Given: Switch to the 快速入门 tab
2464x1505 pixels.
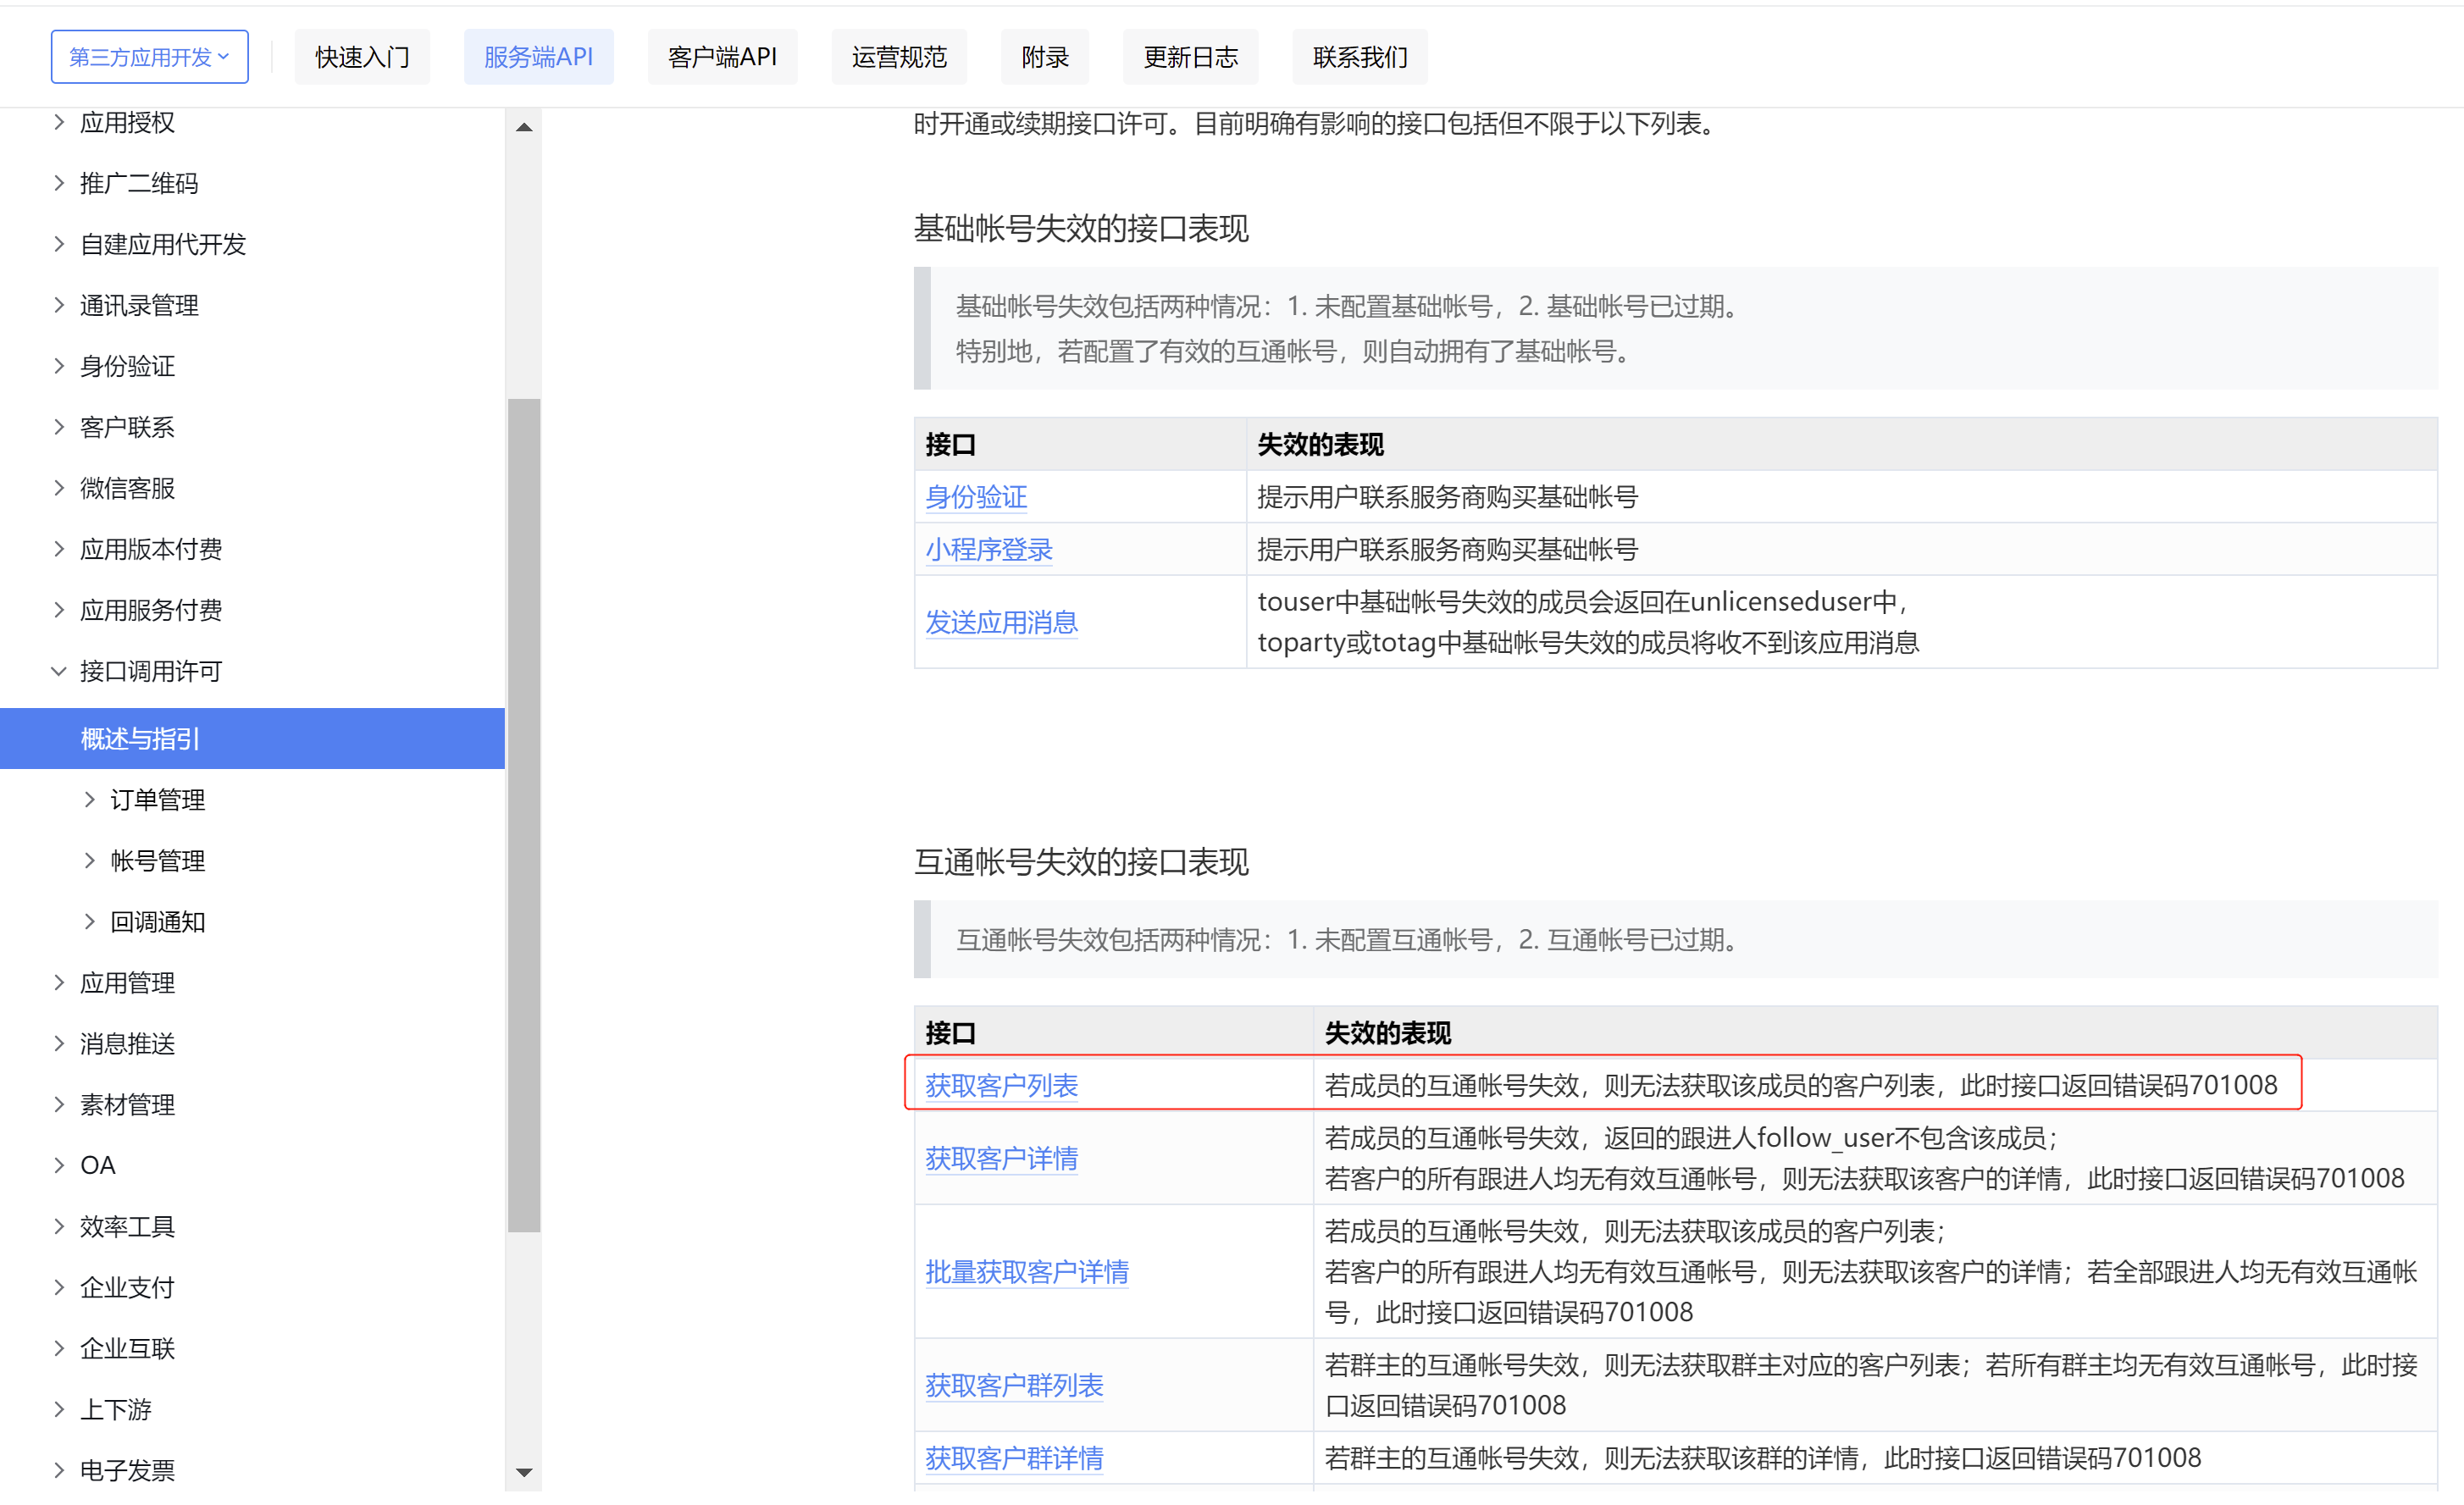Looking at the screenshot, I should (362, 56).
